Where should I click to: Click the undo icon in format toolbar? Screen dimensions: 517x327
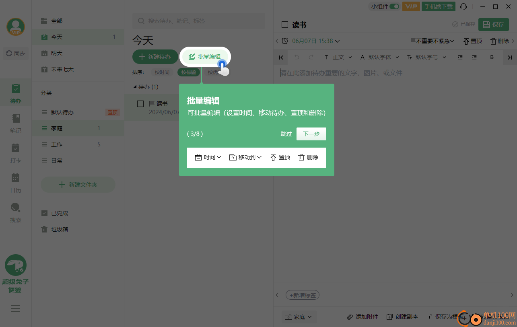pos(297,57)
